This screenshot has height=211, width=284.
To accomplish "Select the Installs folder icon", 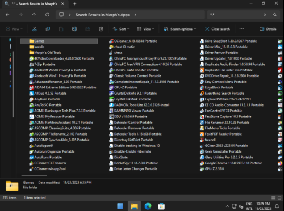I will tap(31, 47).
